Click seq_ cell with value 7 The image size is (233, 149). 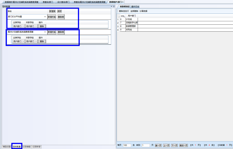click(123, 23)
